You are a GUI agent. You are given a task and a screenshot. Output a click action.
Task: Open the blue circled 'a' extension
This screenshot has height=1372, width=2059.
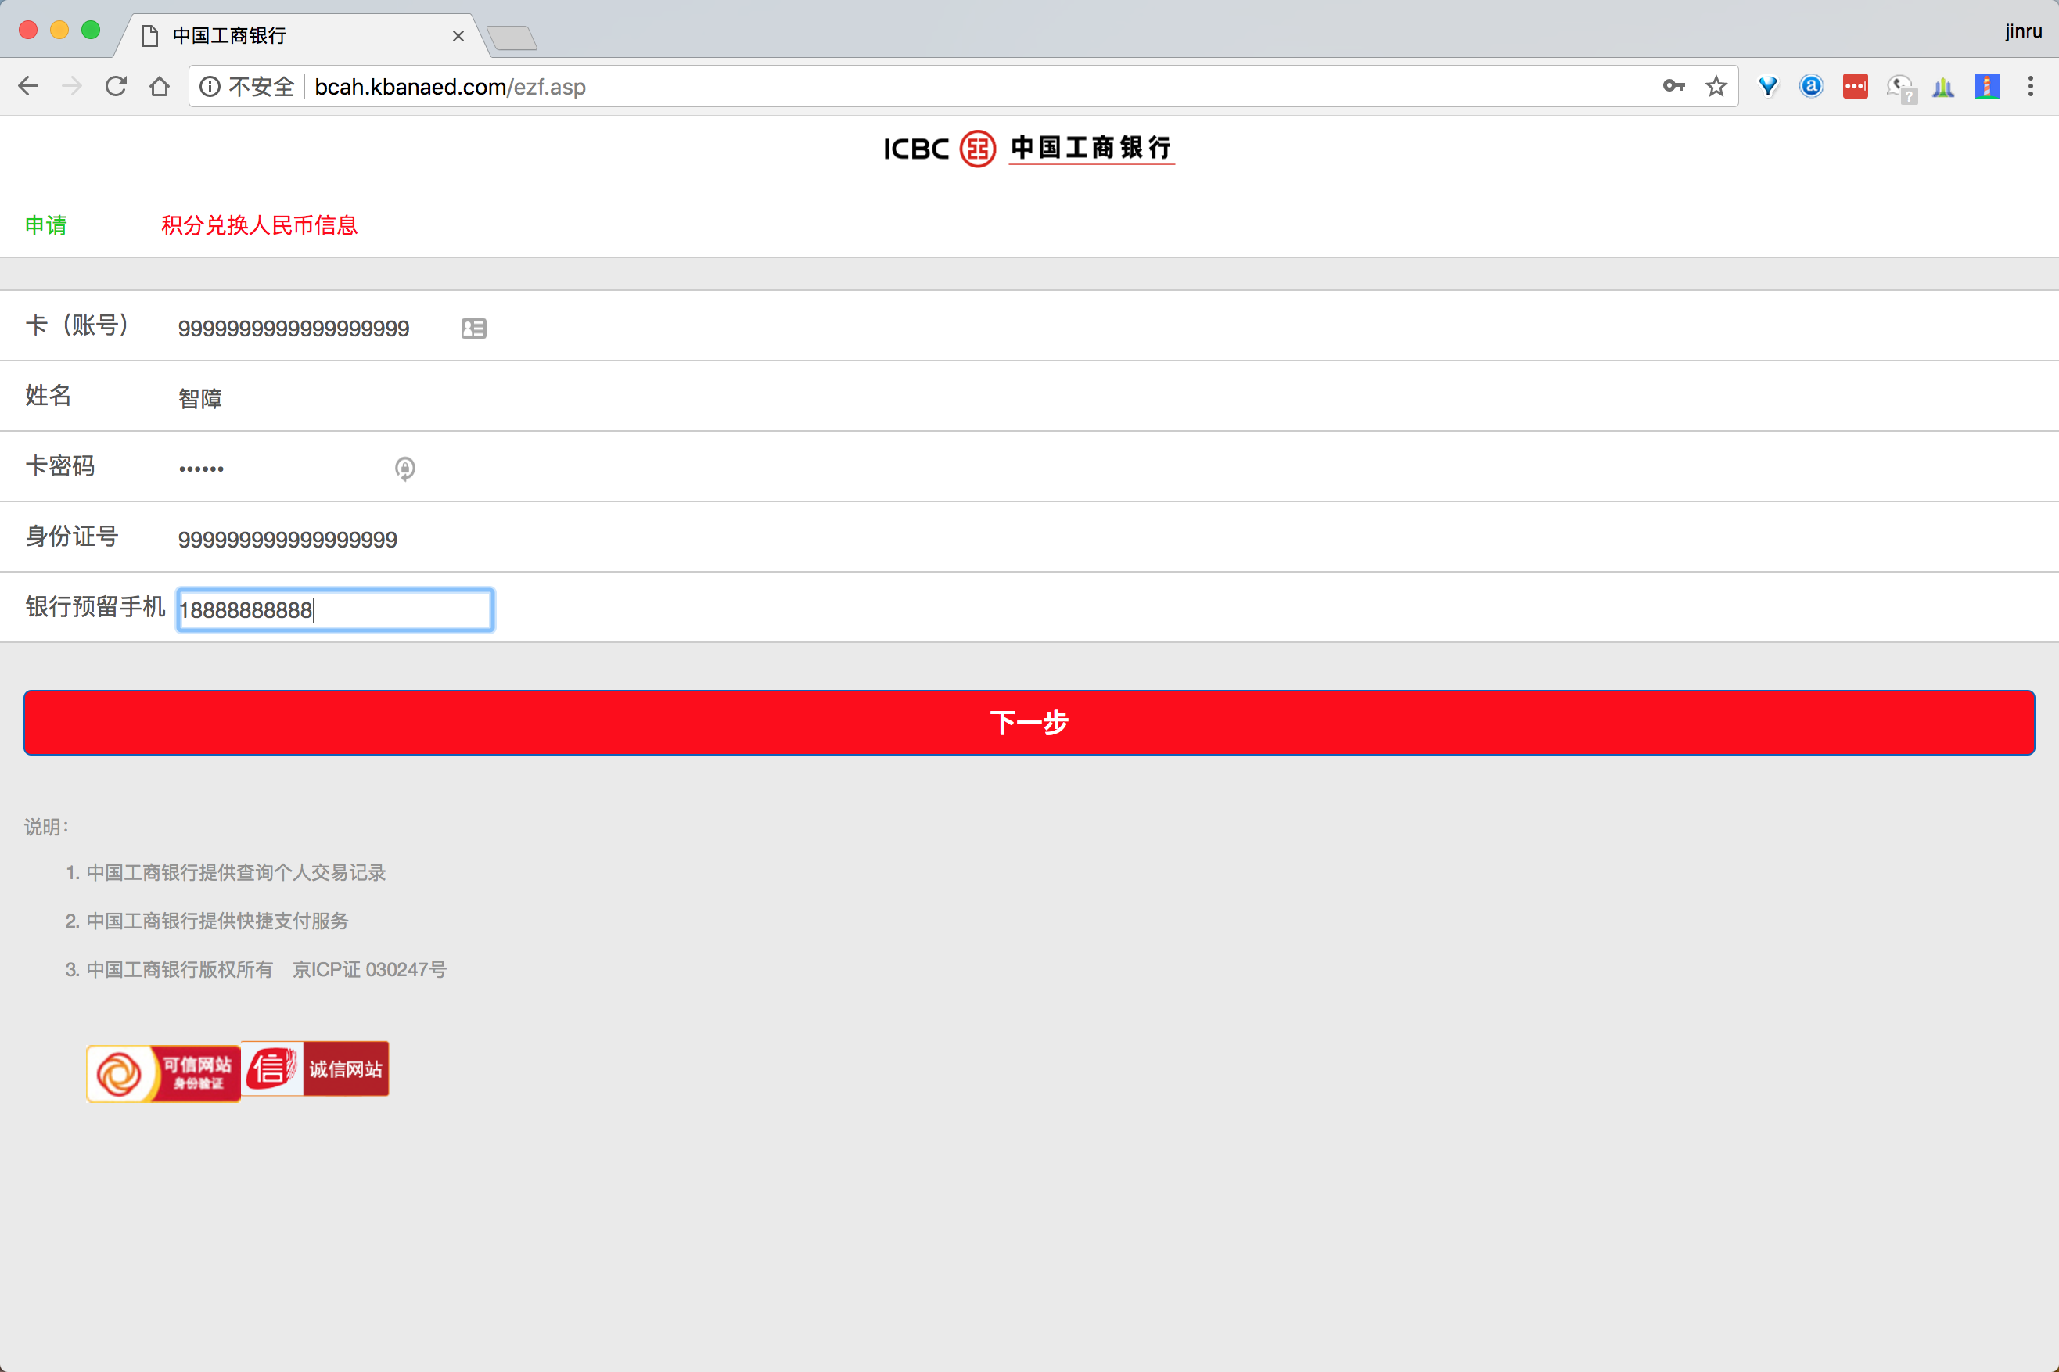click(x=1811, y=86)
